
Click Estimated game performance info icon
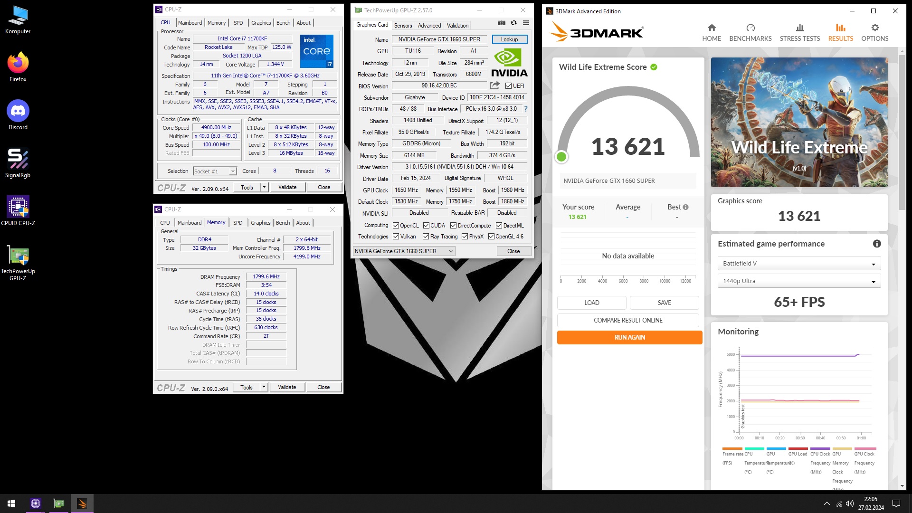pyautogui.click(x=877, y=244)
